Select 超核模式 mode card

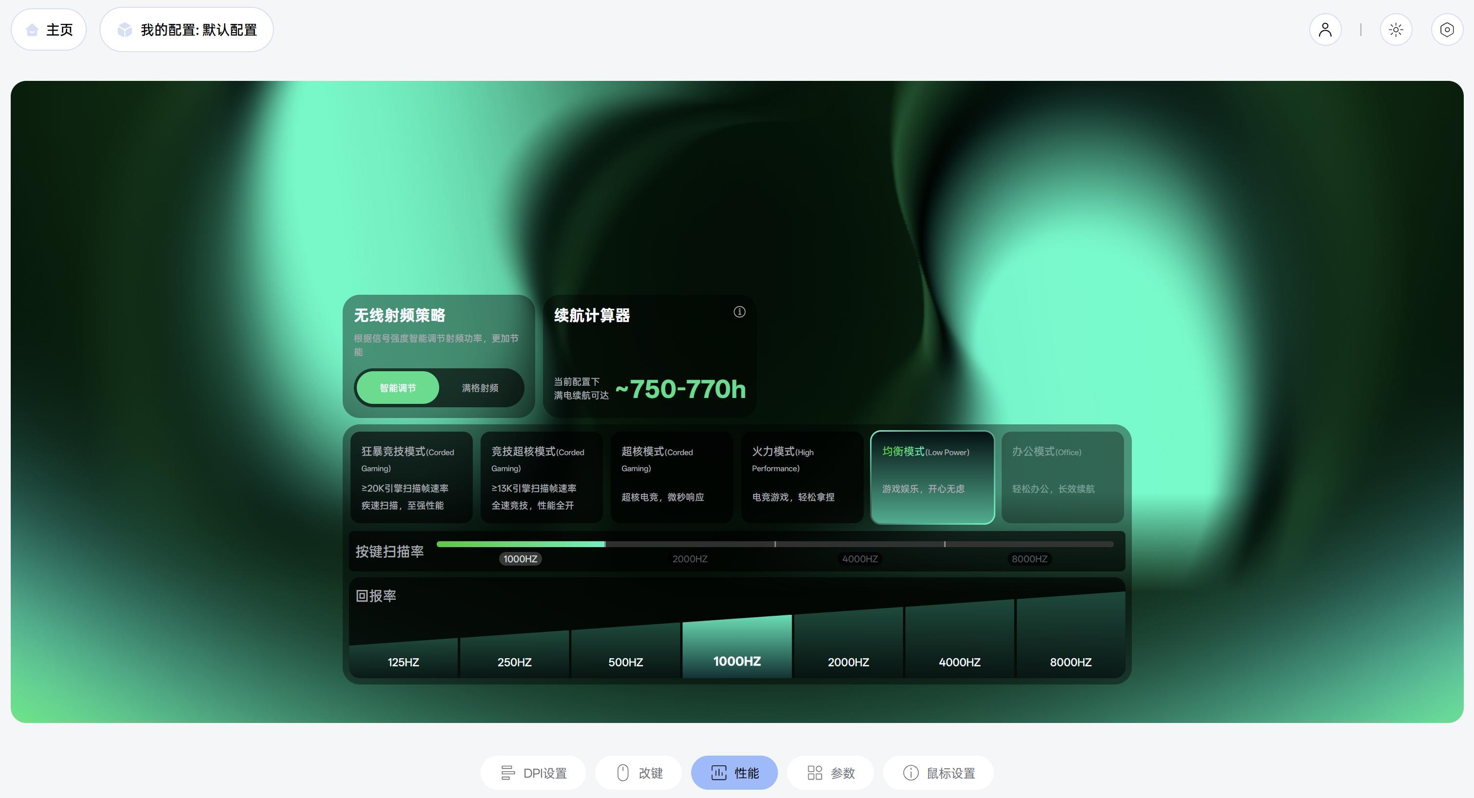(672, 476)
